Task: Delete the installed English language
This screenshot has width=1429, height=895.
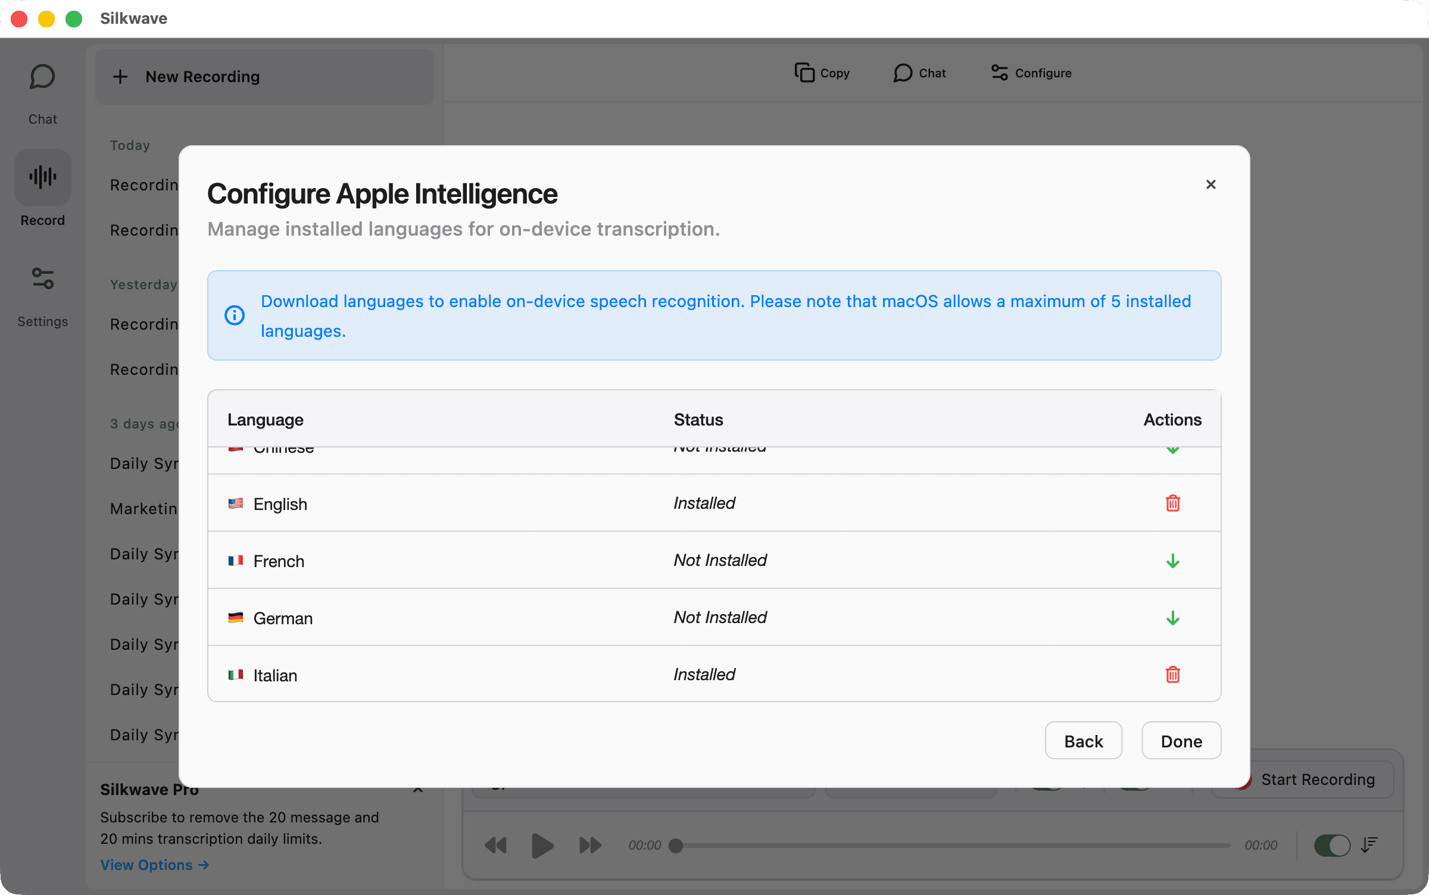Action: [1172, 503]
